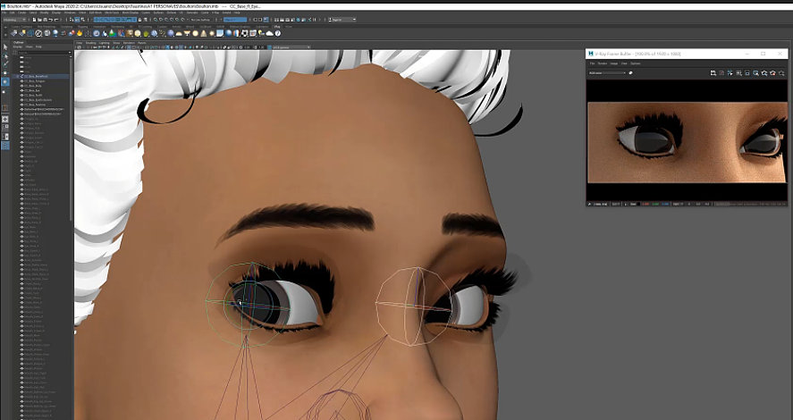Screen dimensions: 793x420
Task: Open the viewport Shading menu
Action: pyautogui.click(x=91, y=43)
